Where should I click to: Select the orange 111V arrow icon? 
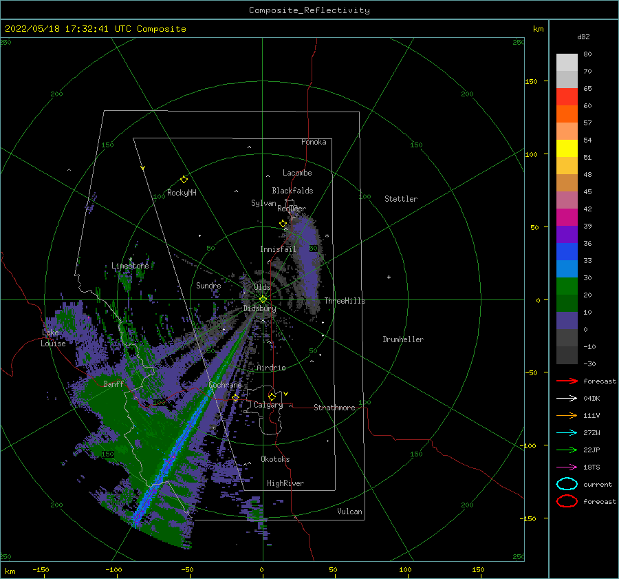(x=567, y=415)
